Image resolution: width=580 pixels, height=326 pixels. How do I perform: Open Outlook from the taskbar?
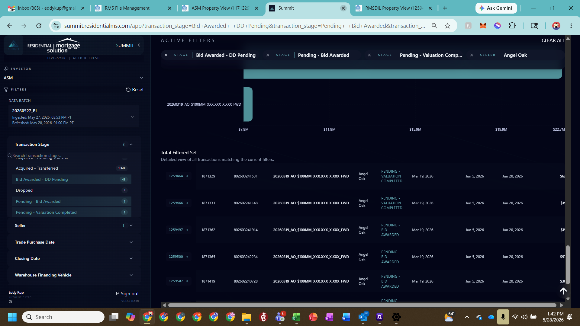tap(363, 317)
